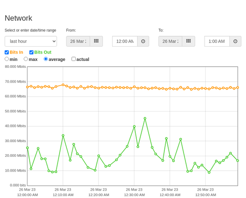Click the '40.000 Mbits' axis label
This screenshot has height=198, width=246.
pos(15,126)
